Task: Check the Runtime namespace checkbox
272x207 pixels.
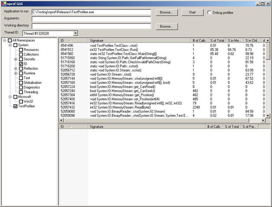Action: click(21, 73)
